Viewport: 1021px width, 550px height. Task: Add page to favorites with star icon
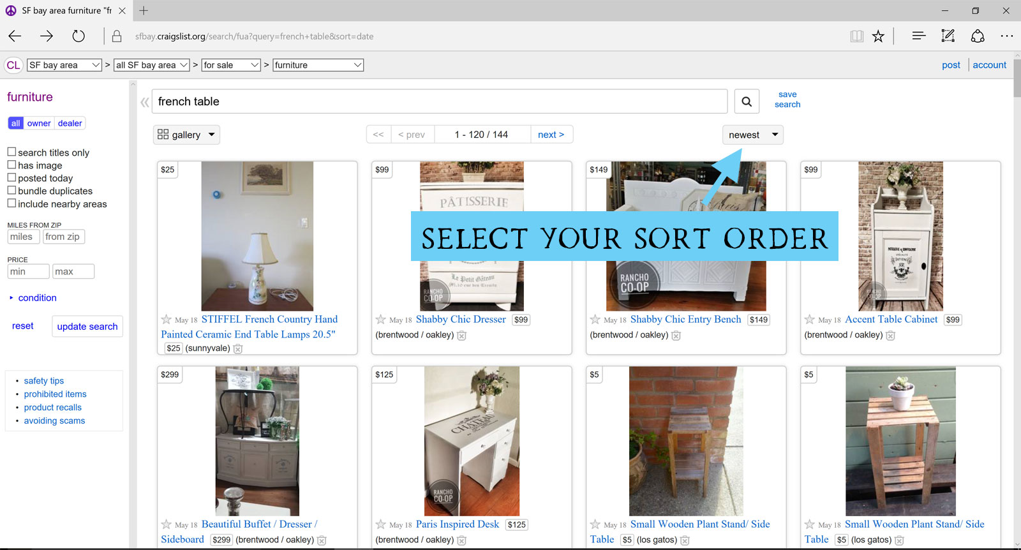[879, 36]
